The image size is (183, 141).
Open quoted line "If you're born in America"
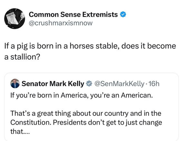click(82, 95)
